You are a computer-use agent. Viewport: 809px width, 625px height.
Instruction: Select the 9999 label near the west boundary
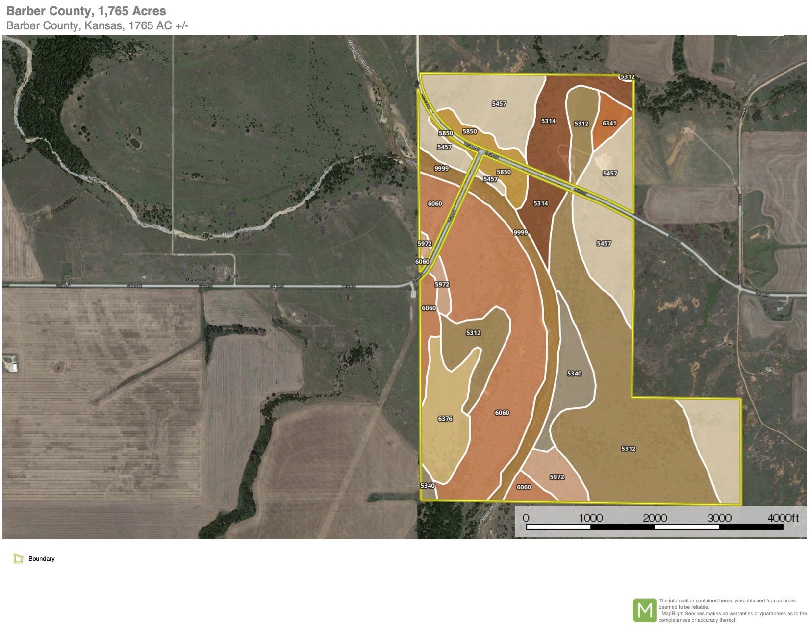(x=441, y=169)
